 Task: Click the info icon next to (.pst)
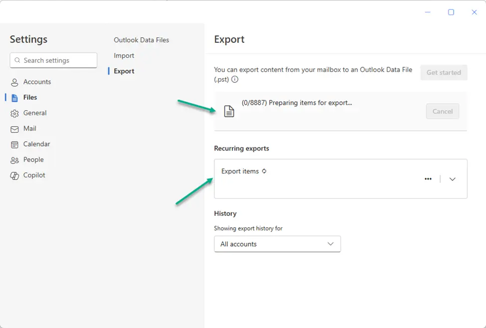[x=234, y=78]
